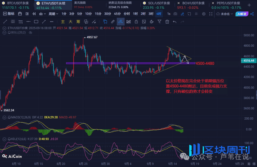The height and width of the screenshot is (167, 257).
Task: Open the multi-chart layout icon
Action: click(x=27, y=14)
